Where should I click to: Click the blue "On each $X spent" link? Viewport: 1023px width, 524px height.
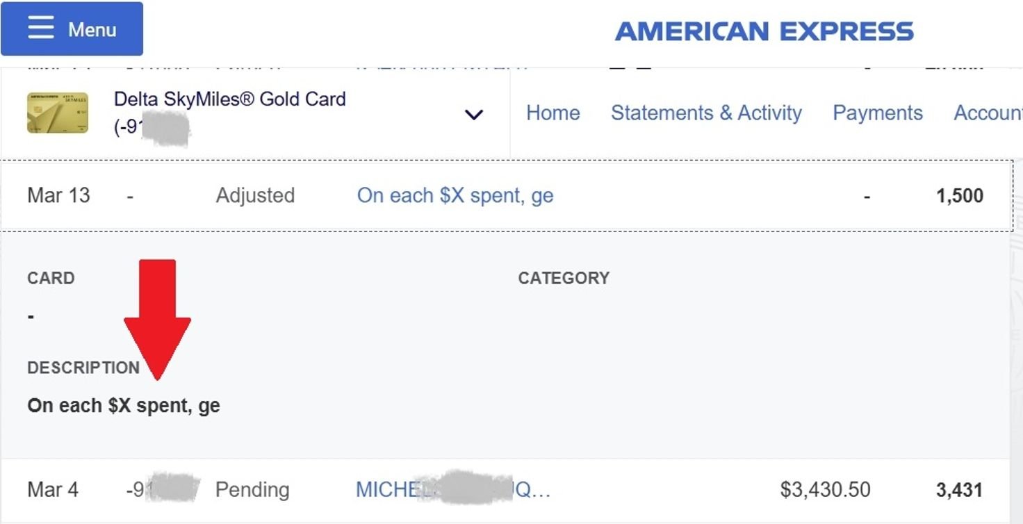click(x=455, y=195)
